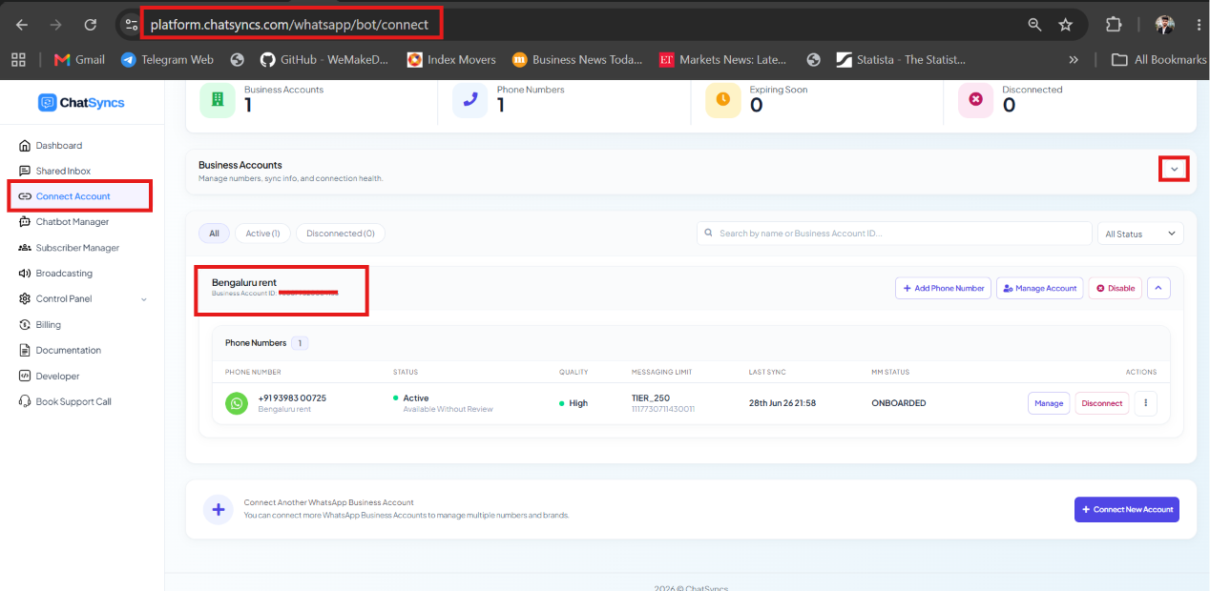Screen dimensions: 1210x591
Task: Click the Bengaluru rent account name
Action: (x=244, y=282)
